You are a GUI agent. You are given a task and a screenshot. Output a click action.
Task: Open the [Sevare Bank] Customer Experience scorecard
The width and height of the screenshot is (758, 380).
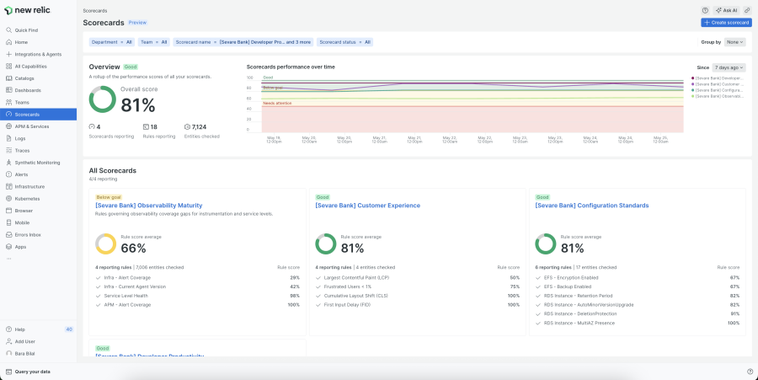click(367, 206)
